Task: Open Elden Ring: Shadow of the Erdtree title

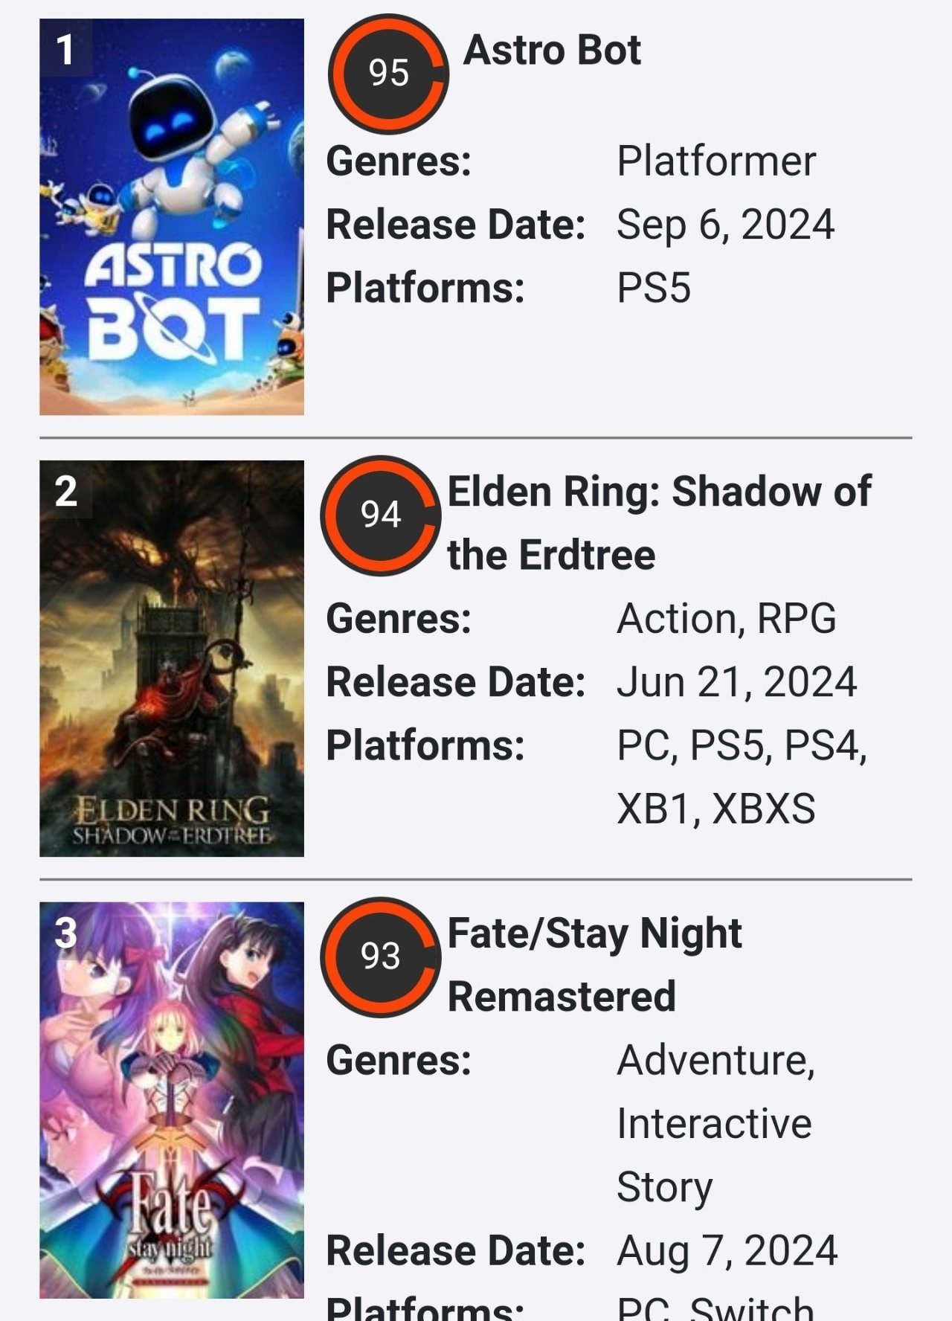Action: 659,523
